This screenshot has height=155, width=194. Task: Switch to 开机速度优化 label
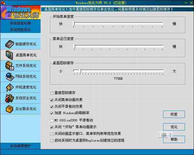(26, 87)
